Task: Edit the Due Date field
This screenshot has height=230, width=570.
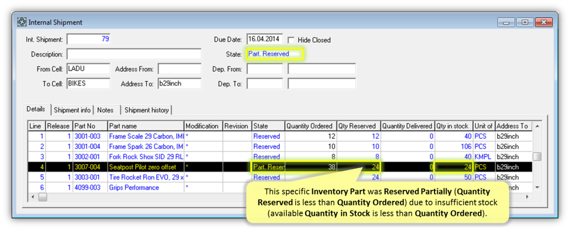Action: tap(264, 40)
